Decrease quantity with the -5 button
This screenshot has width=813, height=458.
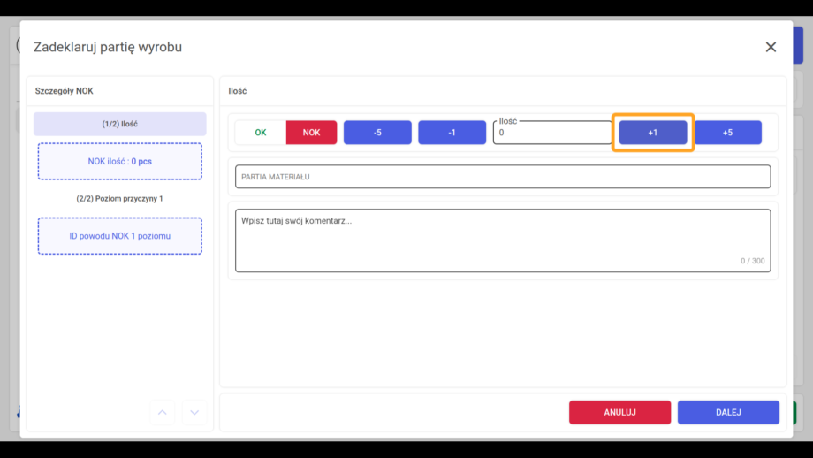[377, 133]
